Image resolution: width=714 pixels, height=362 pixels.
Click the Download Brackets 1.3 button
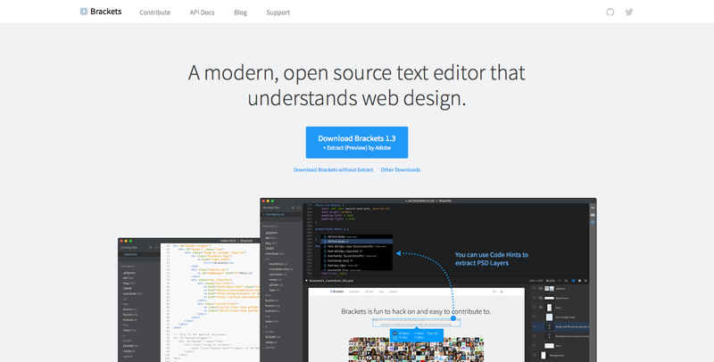357,143
